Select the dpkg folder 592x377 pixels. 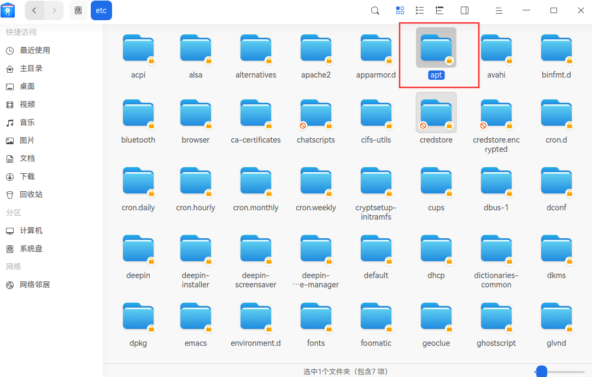pyautogui.click(x=138, y=325)
